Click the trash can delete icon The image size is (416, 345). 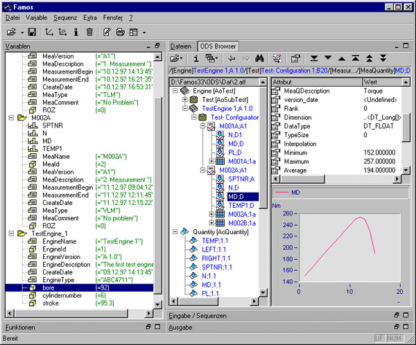(89, 32)
